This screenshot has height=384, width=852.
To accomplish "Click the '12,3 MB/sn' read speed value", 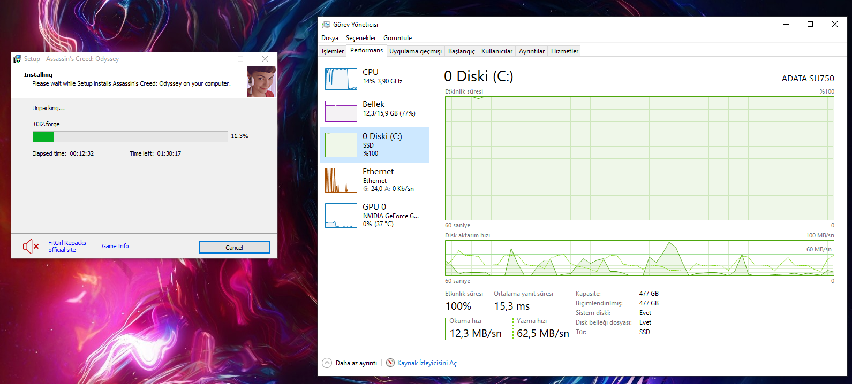I will point(476,334).
